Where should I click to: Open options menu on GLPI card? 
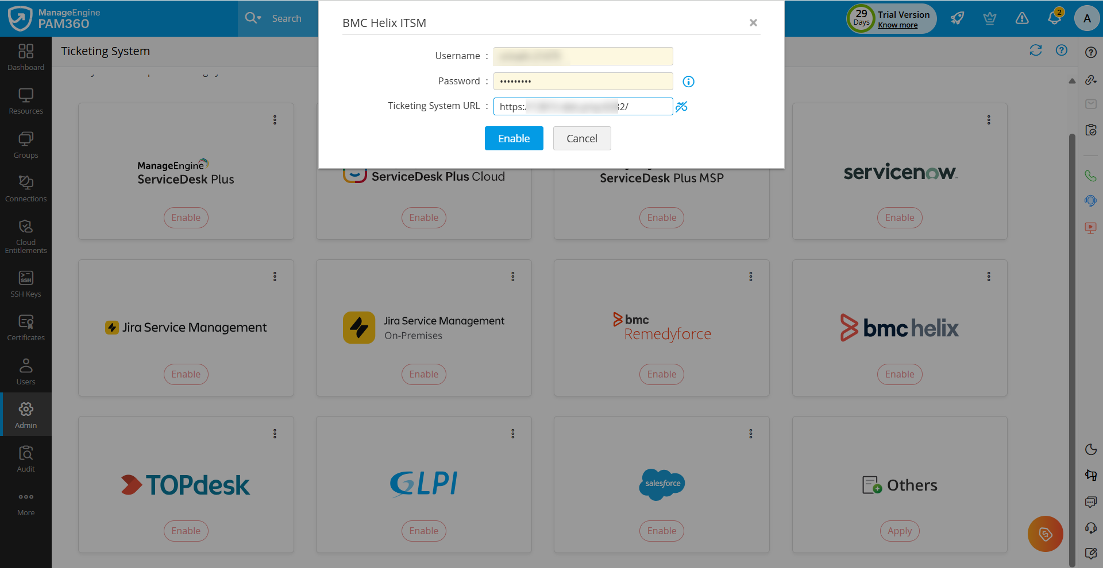click(513, 434)
